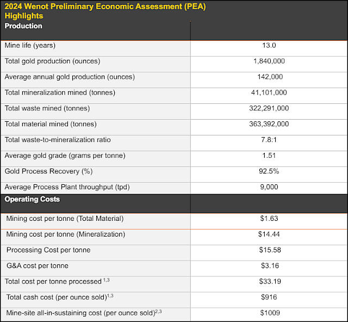Click the 2024 Wenot PEA Highlights title
Viewport: 348px width, 322px height.
tap(105, 11)
